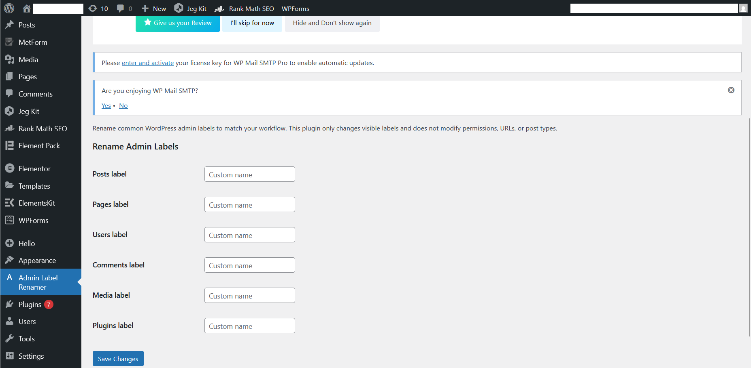The width and height of the screenshot is (751, 368).
Task: Open Elementor from the sidebar
Action: [34, 168]
